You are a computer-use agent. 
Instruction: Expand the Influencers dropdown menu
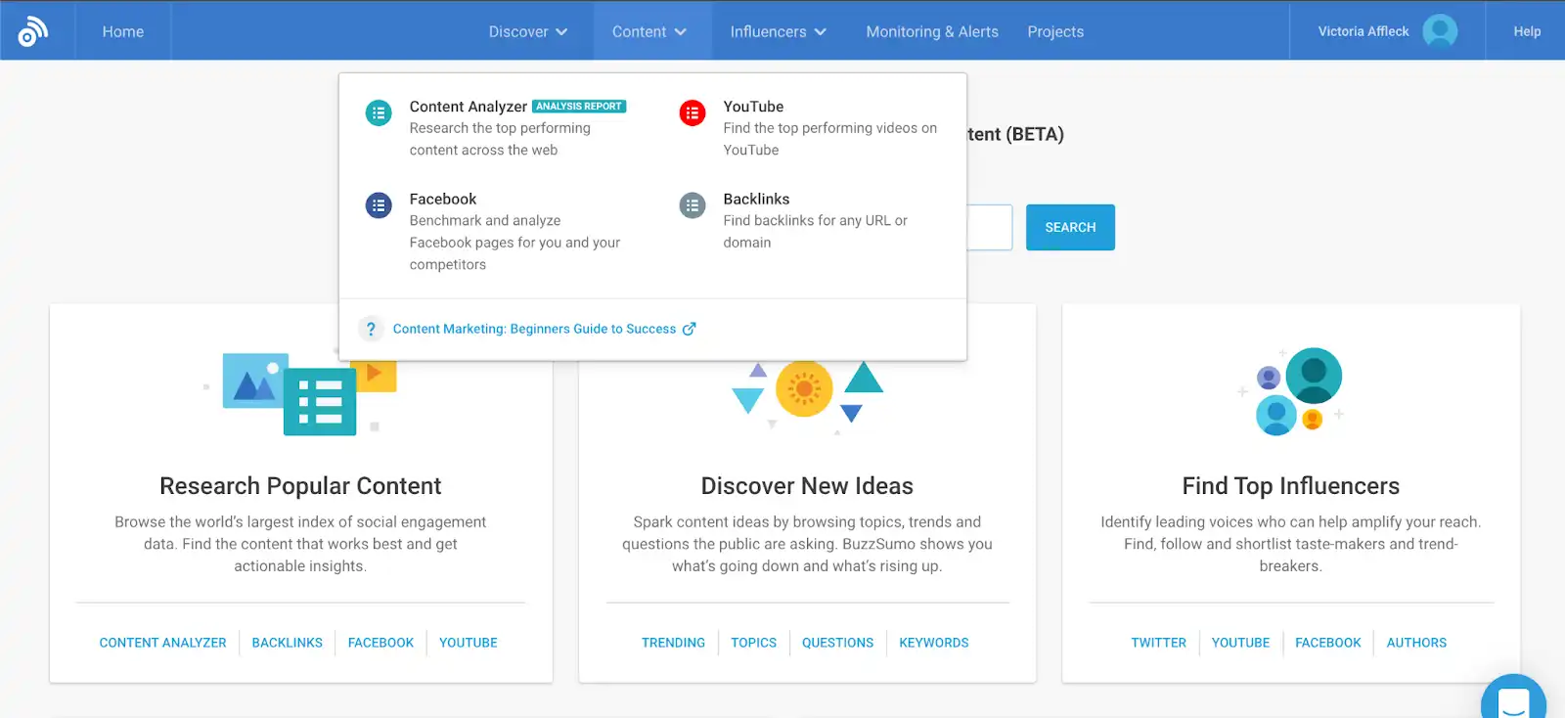click(x=779, y=31)
